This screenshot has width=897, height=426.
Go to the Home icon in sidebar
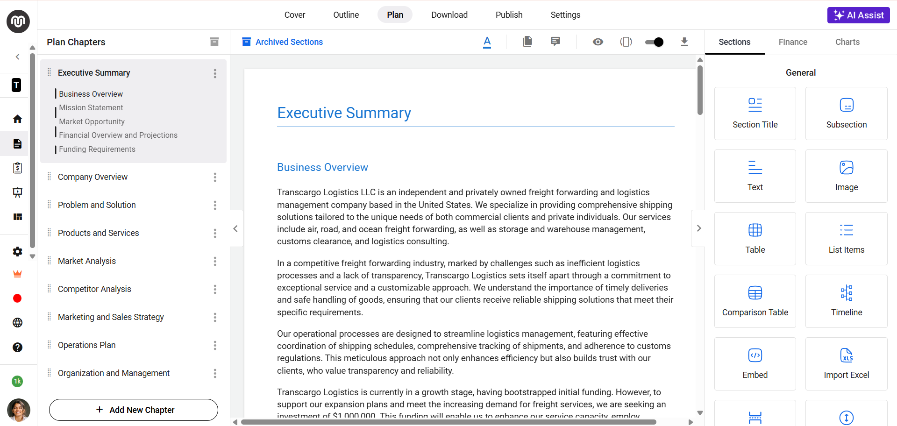17,119
